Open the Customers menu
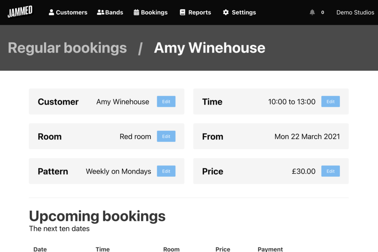The height and width of the screenshot is (252, 378). coord(71,13)
